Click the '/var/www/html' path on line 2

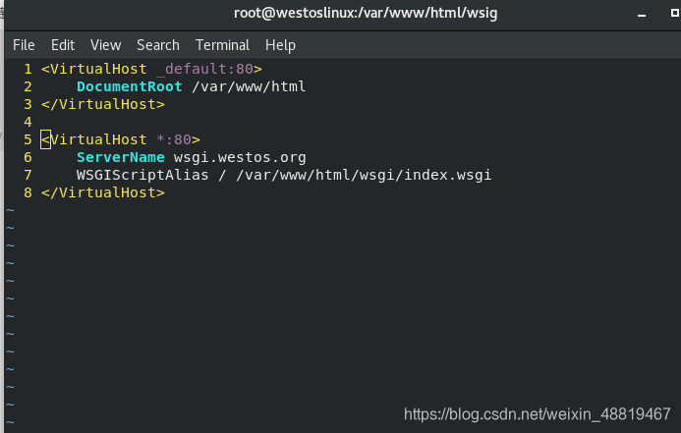coord(249,86)
